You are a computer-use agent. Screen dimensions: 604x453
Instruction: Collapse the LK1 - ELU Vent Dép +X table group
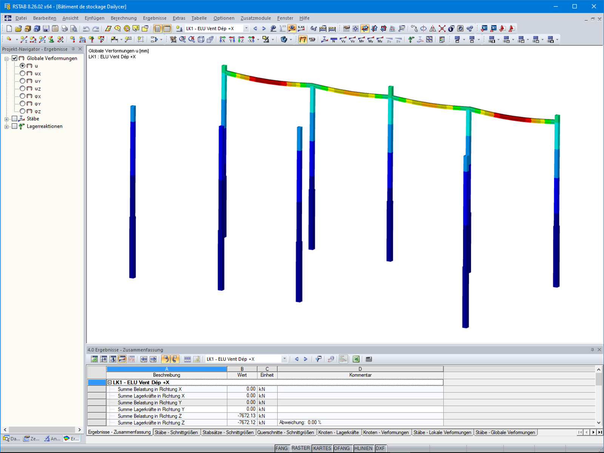[x=110, y=382]
